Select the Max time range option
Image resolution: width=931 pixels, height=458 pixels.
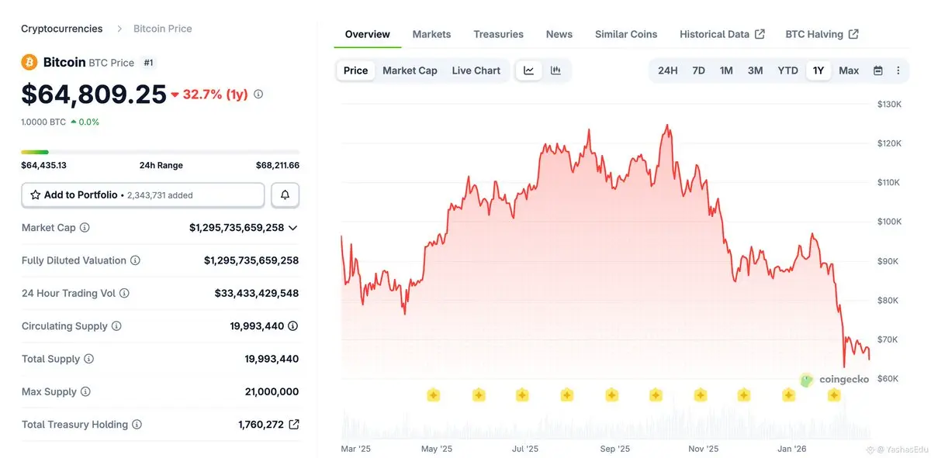pyautogui.click(x=849, y=71)
